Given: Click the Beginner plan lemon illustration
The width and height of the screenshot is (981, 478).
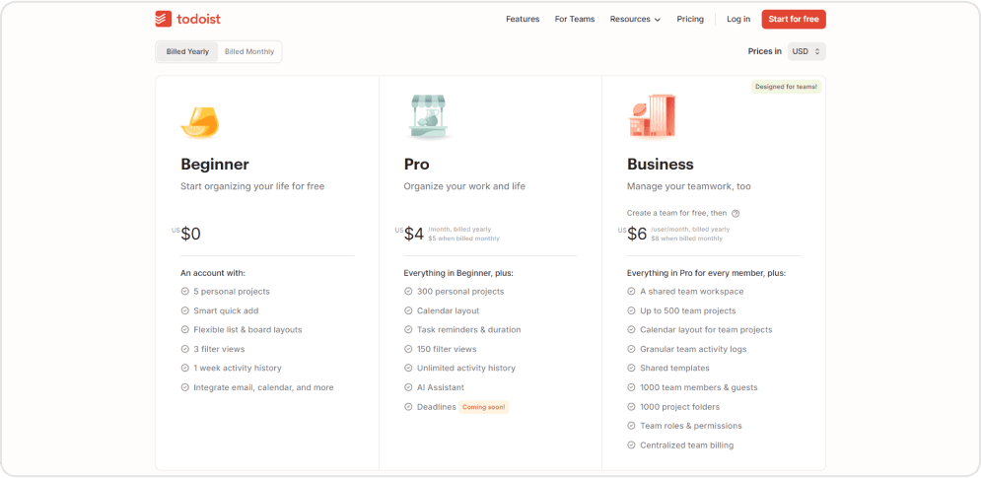Looking at the screenshot, I should pos(200,122).
